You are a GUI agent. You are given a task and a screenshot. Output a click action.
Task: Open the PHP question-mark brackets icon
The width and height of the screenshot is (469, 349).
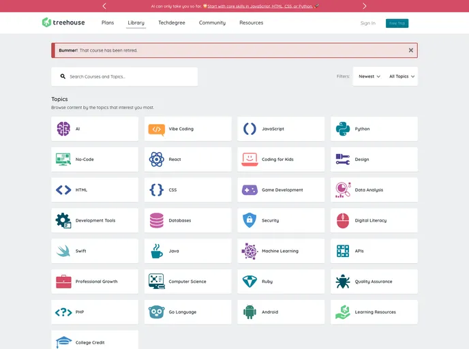pyautogui.click(x=63, y=312)
